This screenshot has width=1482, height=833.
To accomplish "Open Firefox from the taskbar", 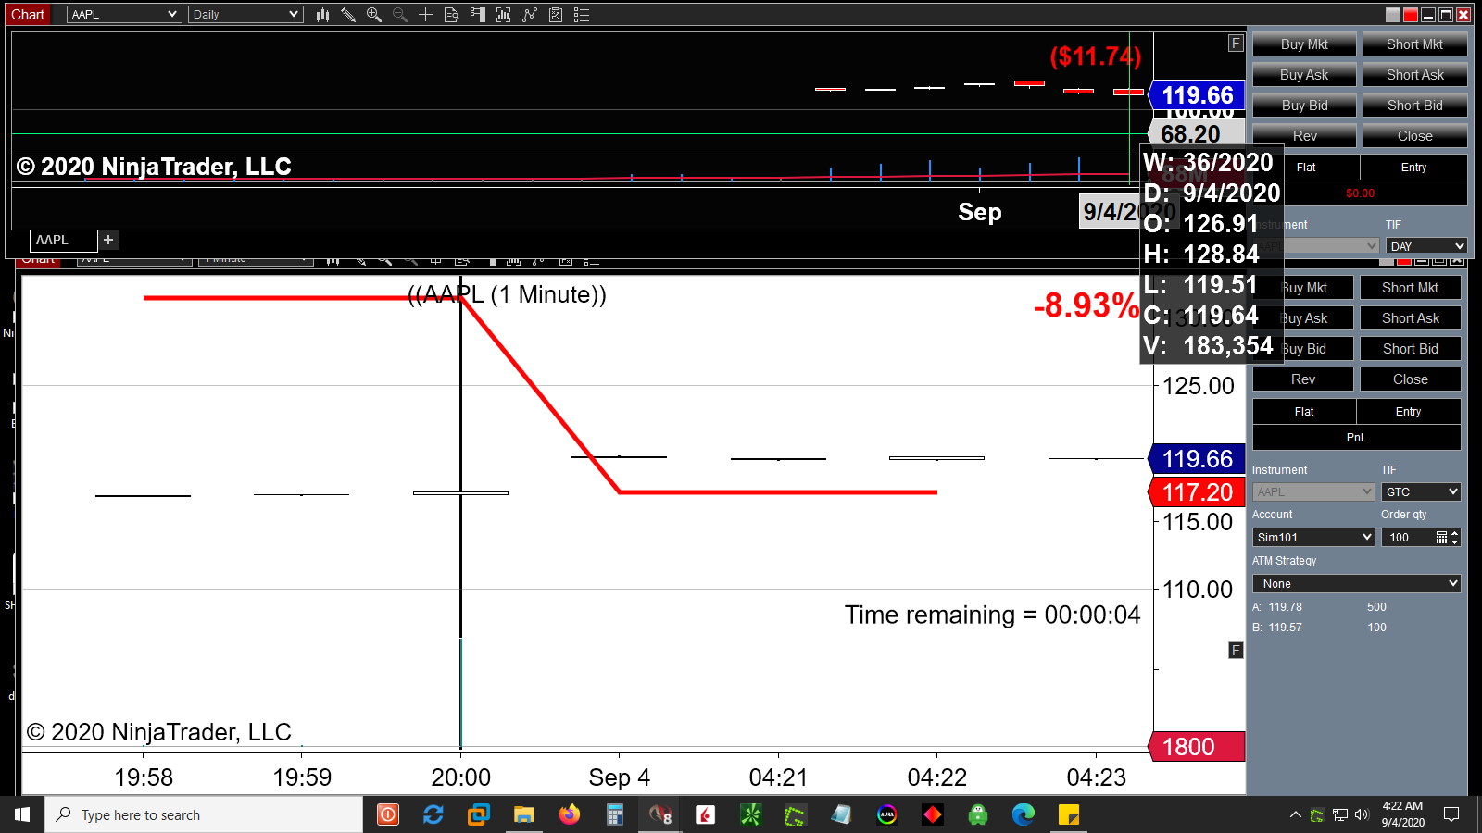I will point(569,814).
